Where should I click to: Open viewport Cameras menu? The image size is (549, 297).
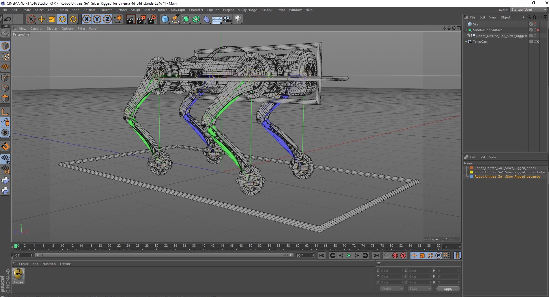(36, 29)
